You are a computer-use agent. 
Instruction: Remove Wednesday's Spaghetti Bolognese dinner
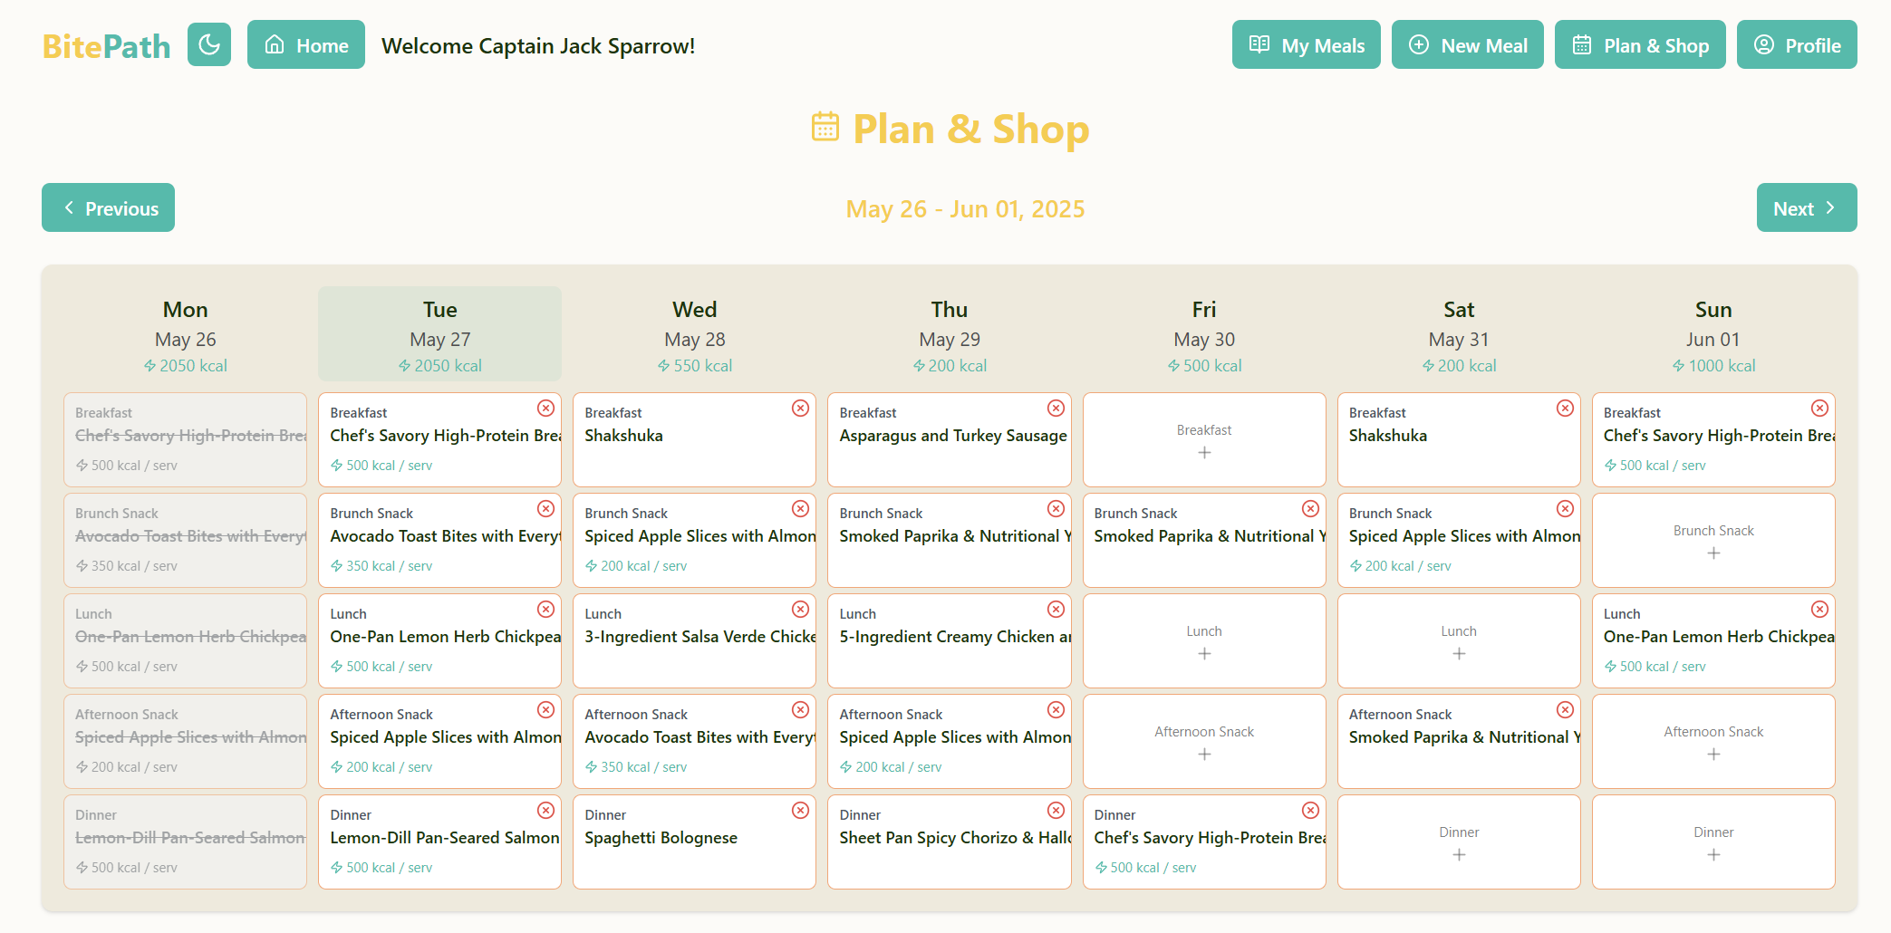pos(800,811)
